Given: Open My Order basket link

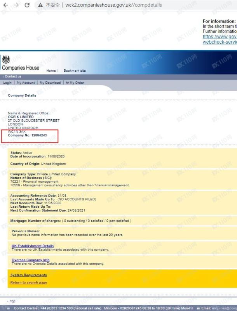Looking at the screenshot, I should (x=75, y=83).
